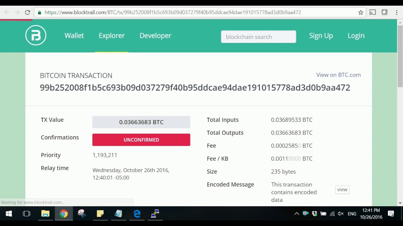Open the notepad-style app on taskbar

coord(118,214)
